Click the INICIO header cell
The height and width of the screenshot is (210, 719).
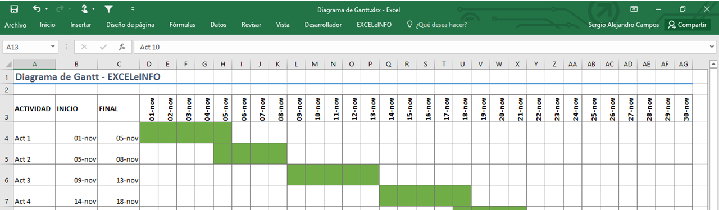76,108
